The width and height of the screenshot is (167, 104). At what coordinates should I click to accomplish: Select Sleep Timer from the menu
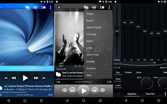[x=92, y=55]
